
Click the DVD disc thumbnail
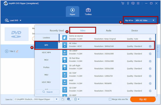(x=17, y=34)
